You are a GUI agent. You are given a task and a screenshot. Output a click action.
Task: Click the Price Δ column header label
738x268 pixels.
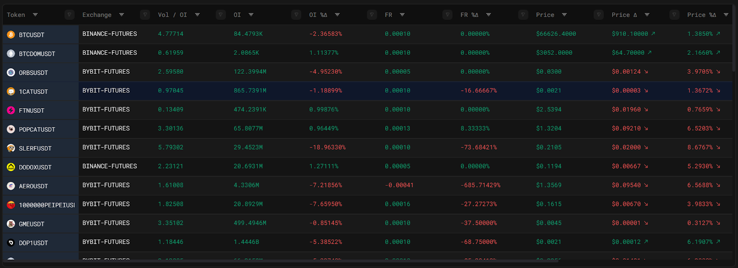pos(625,15)
